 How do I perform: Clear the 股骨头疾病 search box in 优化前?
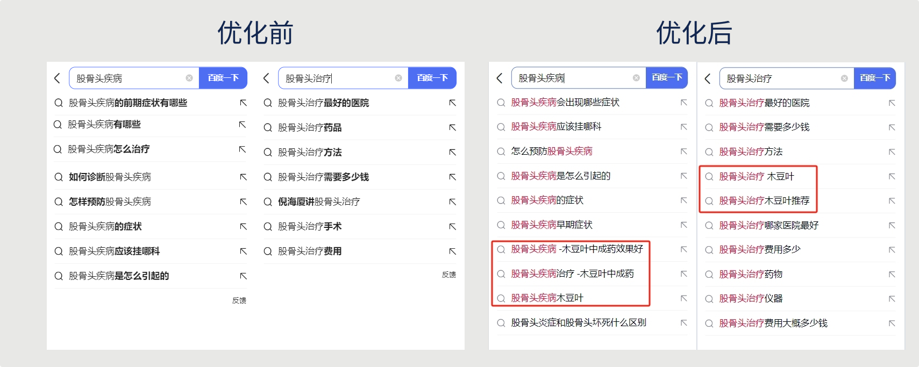189,78
